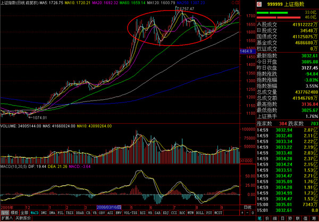Screen dimensions: 319x222
Task: Switch indicator to BOLL
Action: pyautogui.click(x=199, y=213)
